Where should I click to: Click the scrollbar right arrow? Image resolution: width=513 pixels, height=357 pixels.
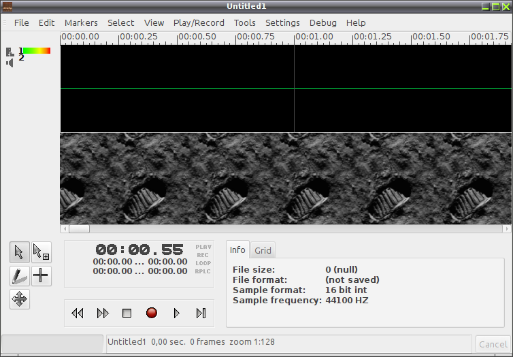click(x=507, y=229)
